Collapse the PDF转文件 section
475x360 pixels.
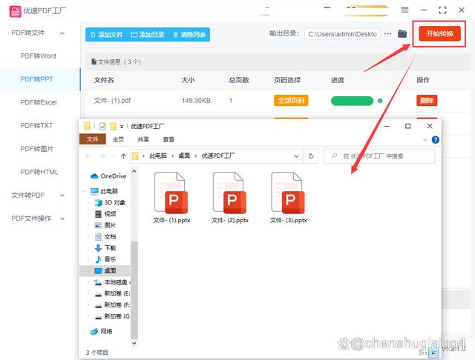click(x=62, y=33)
